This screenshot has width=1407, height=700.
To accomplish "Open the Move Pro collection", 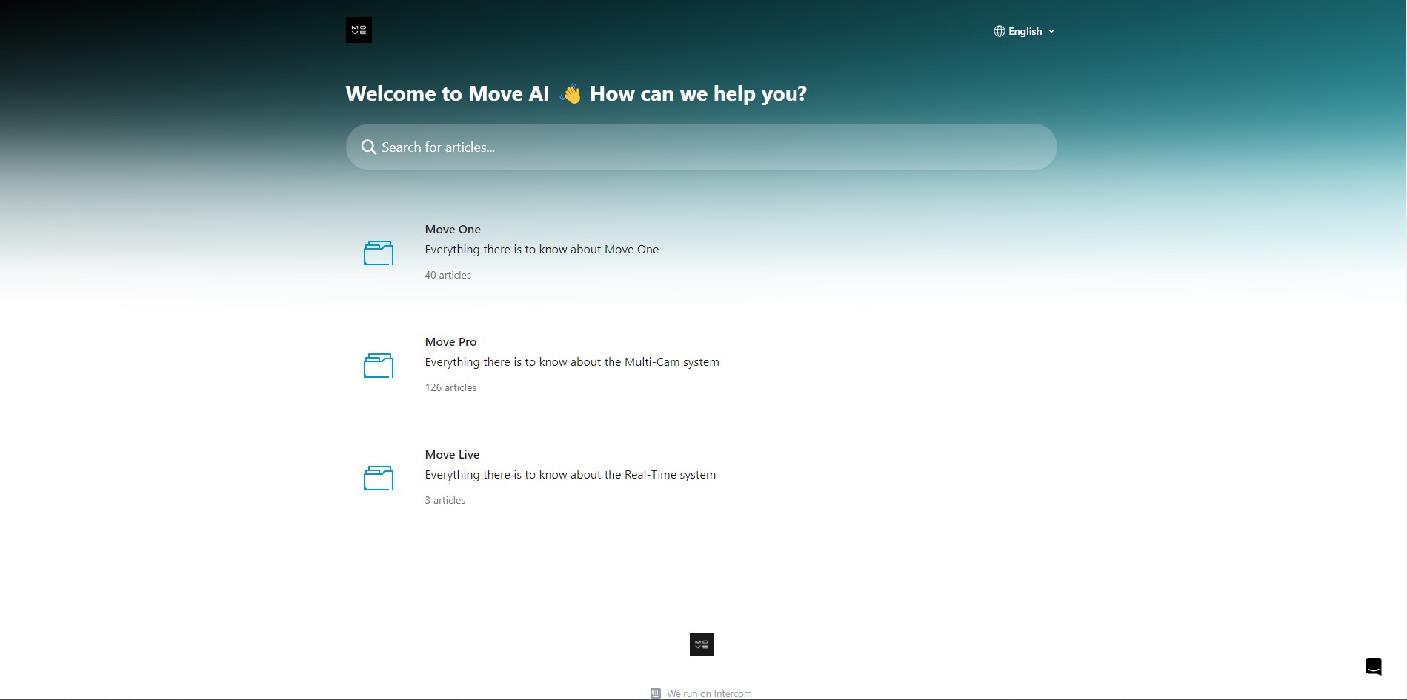I will tap(701, 364).
